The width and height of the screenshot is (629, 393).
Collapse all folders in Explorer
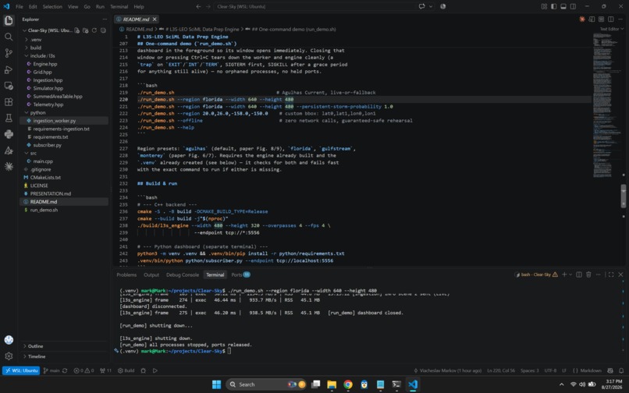pyautogui.click(x=103, y=30)
